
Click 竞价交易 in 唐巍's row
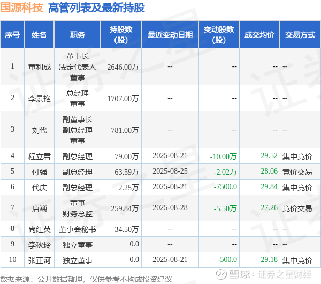tap(297, 208)
